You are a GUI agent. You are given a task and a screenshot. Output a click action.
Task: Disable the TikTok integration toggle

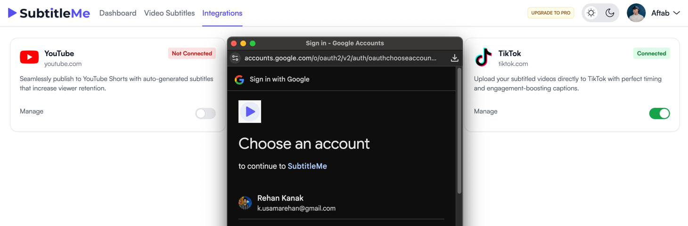[x=659, y=113]
